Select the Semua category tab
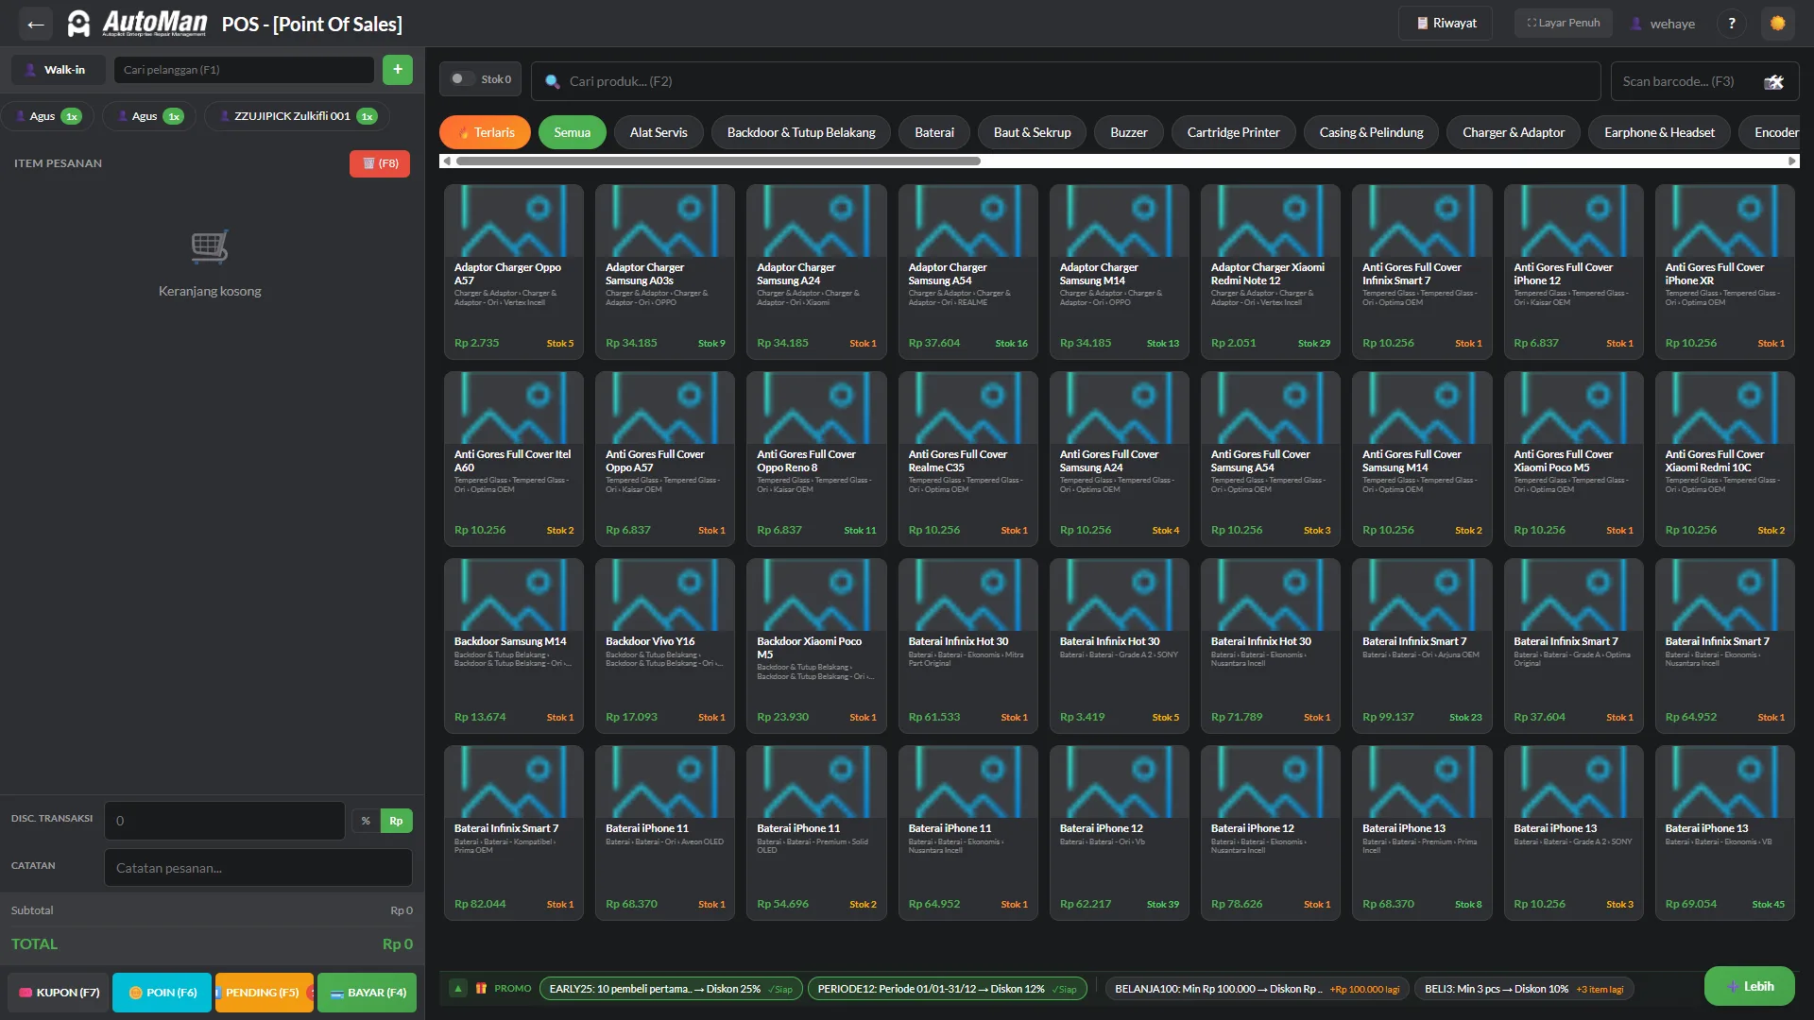This screenshot has height=1020, width=1814. point(573,132)
